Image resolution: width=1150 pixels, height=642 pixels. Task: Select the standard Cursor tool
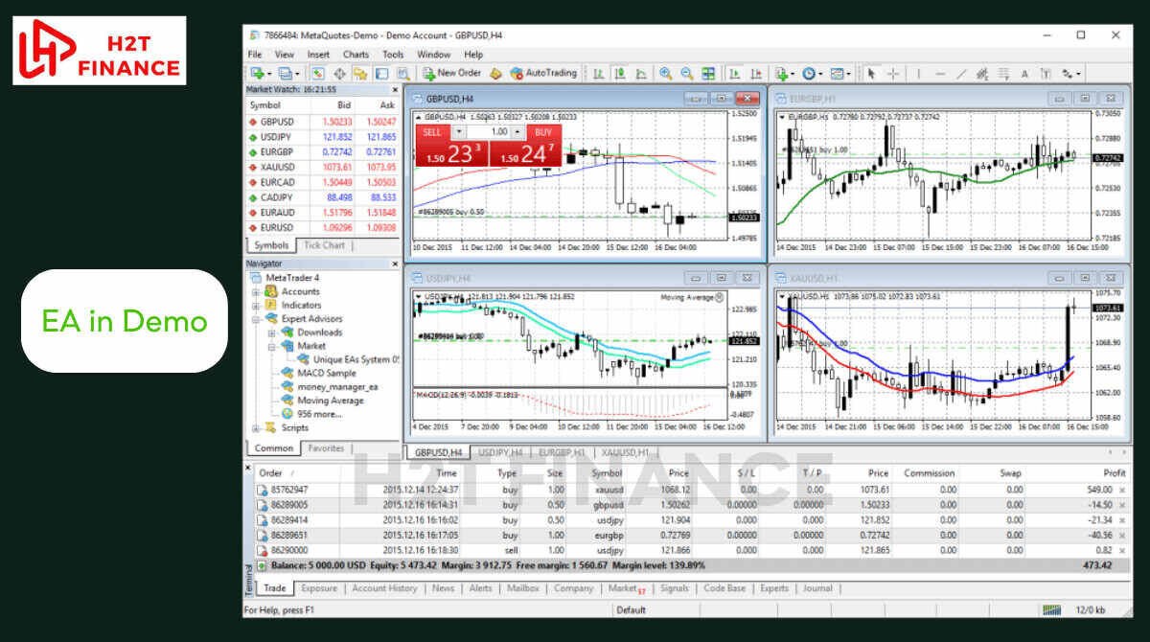click(x=870, y=73)
